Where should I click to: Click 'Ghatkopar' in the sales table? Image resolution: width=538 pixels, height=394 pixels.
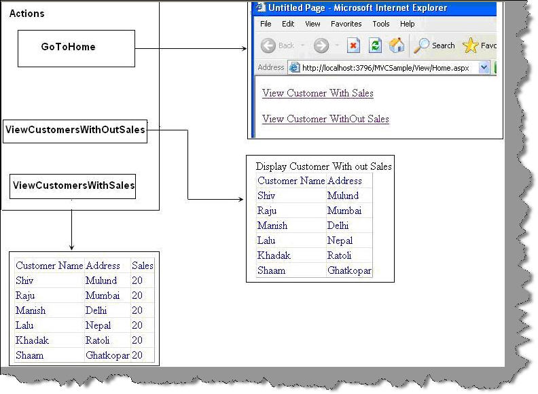click(x=107, y=355)
